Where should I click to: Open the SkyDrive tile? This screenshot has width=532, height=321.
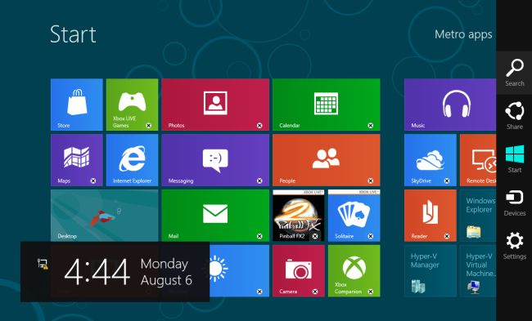(431, 160)
